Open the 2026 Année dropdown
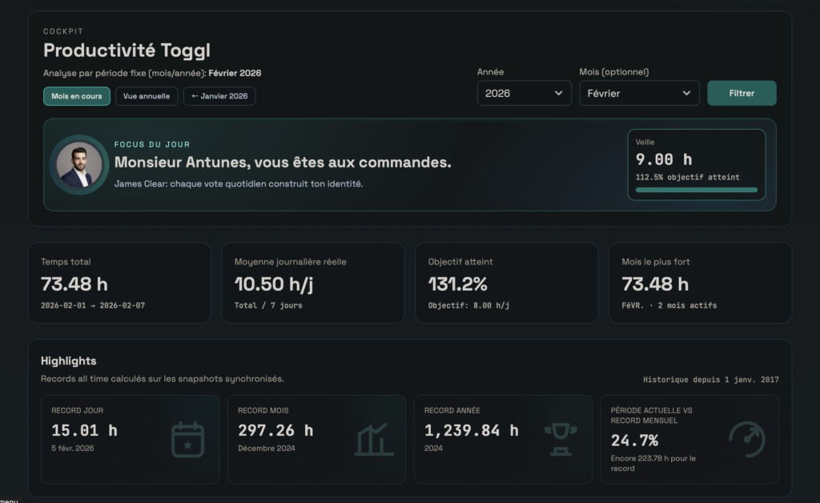 pyautogui.click(x=524, y=93)
